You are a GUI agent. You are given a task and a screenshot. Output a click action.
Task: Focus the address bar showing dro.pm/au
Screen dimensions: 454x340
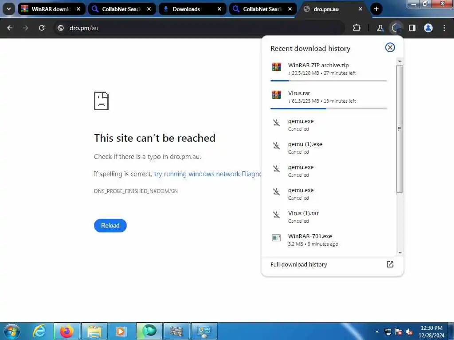[200, 28]
